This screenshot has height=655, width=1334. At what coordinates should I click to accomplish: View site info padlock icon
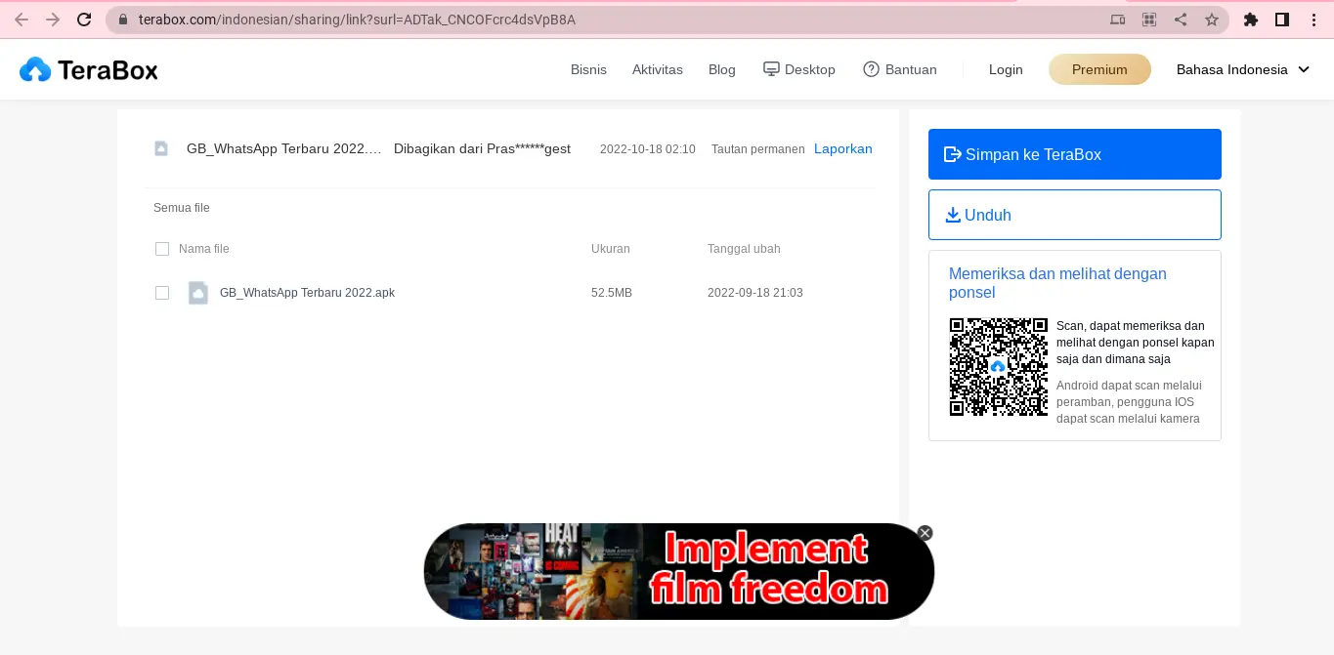pyautogui.click(x=123, y=20)
